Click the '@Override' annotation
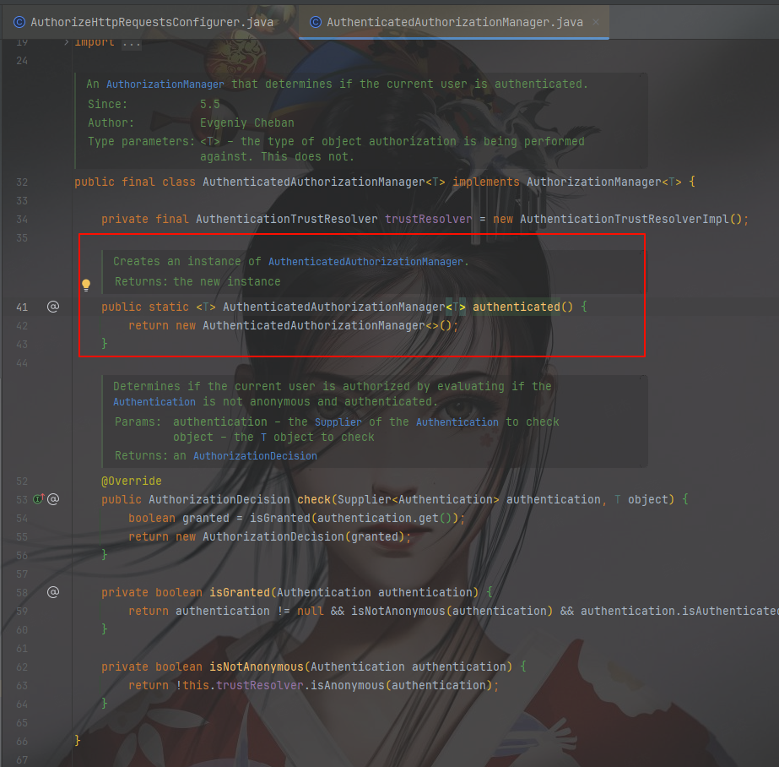This screenshot has height=767, width=779. click(x=132, y=481)
